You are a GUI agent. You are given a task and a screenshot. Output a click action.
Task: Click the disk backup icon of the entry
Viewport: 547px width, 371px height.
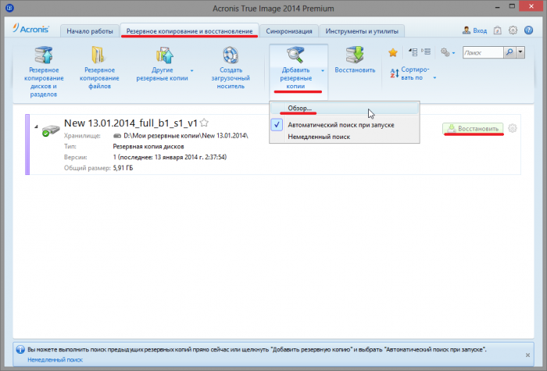pos(51,130)
